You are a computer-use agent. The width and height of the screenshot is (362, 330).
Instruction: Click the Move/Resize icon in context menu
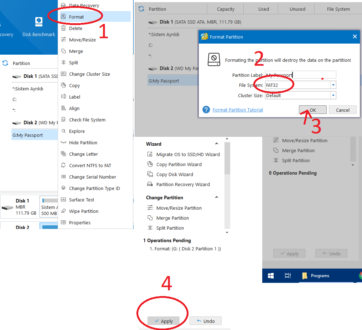63,40
